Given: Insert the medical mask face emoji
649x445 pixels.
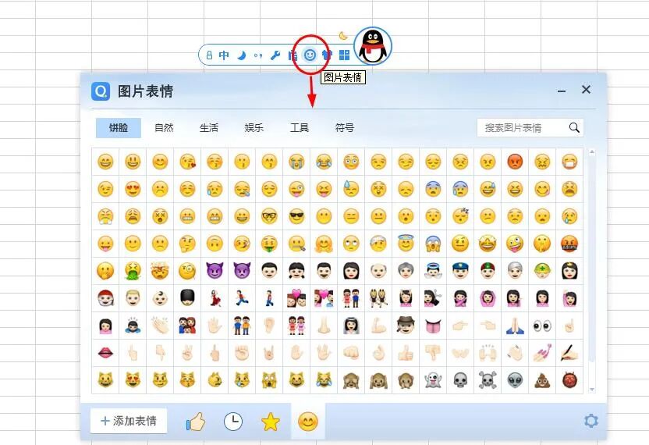Looking at the screenshot, I should click(569, 162).
